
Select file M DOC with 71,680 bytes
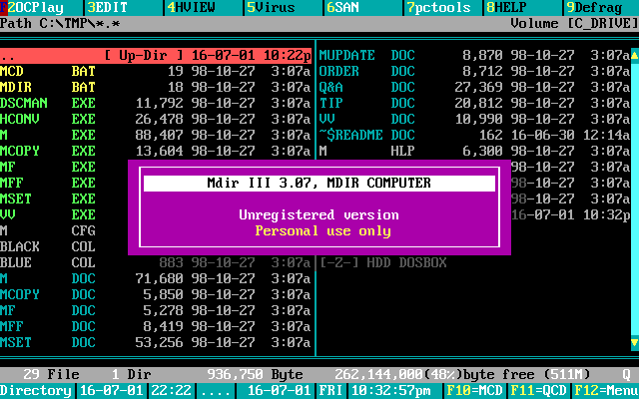point(156,278)
